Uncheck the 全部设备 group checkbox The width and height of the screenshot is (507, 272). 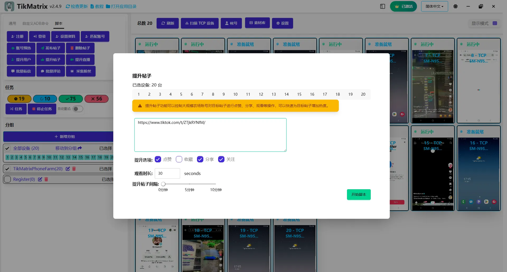(7, 148)
